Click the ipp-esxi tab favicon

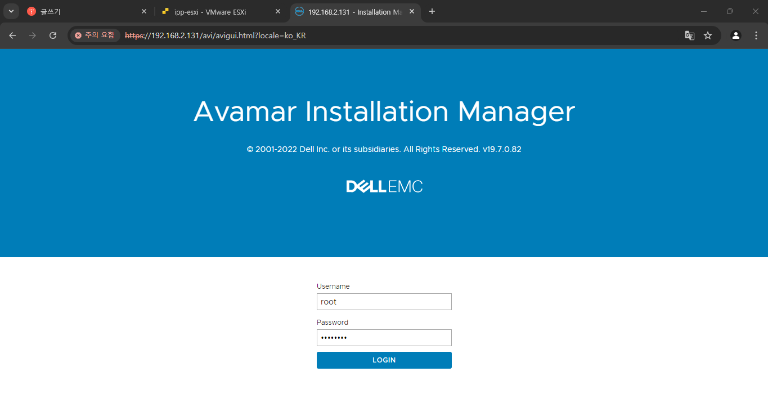[x=165, y=11]
